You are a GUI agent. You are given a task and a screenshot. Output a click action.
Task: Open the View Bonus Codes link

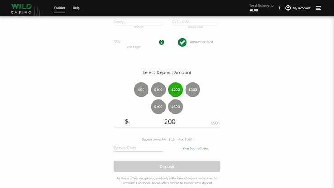pos(195,148)
